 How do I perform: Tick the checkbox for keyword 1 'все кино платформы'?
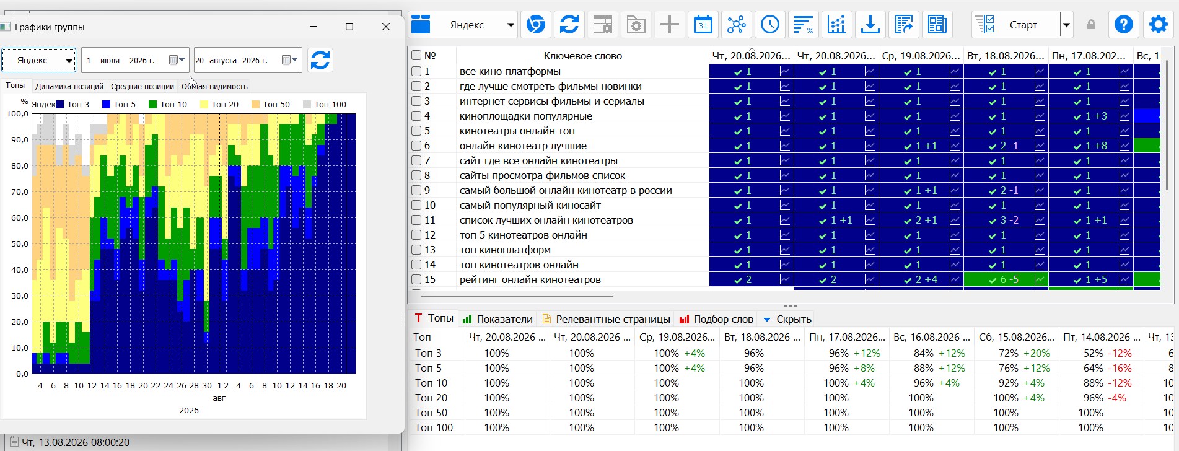pyautogui.click(x=416, y=71)
